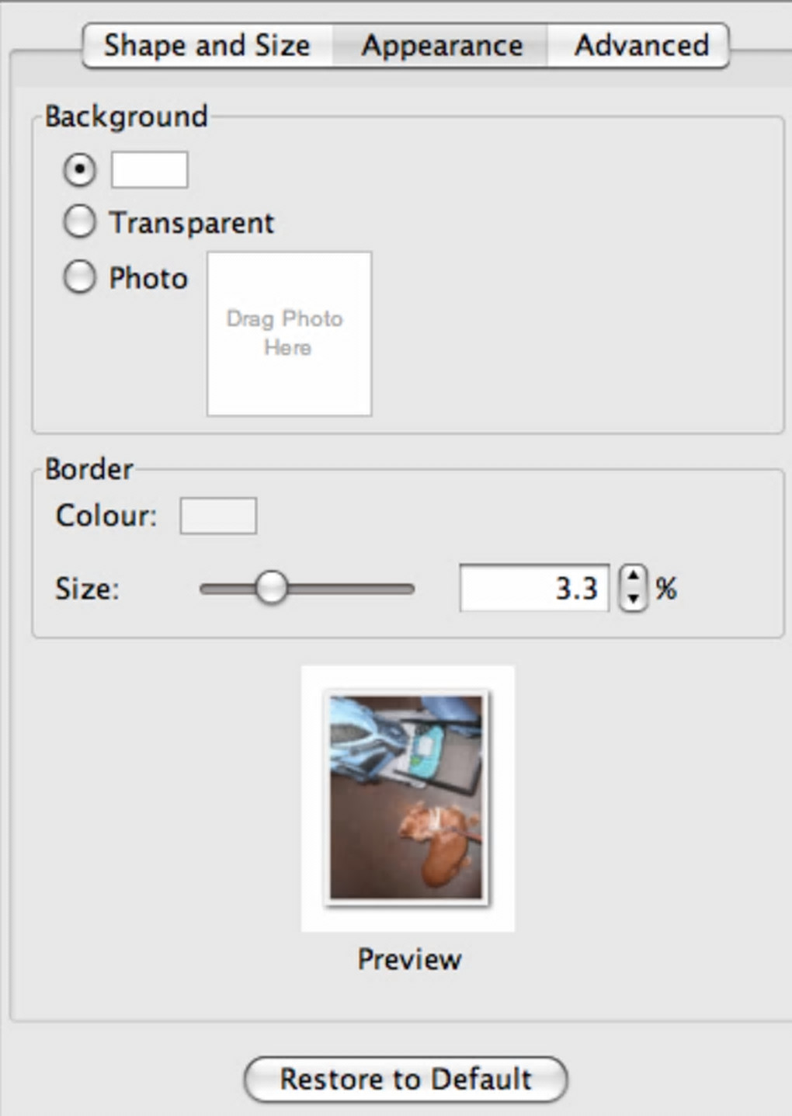Click the Transparent option label
The height and width of the screenshot is (1116, 792).
tap(192, 223)
